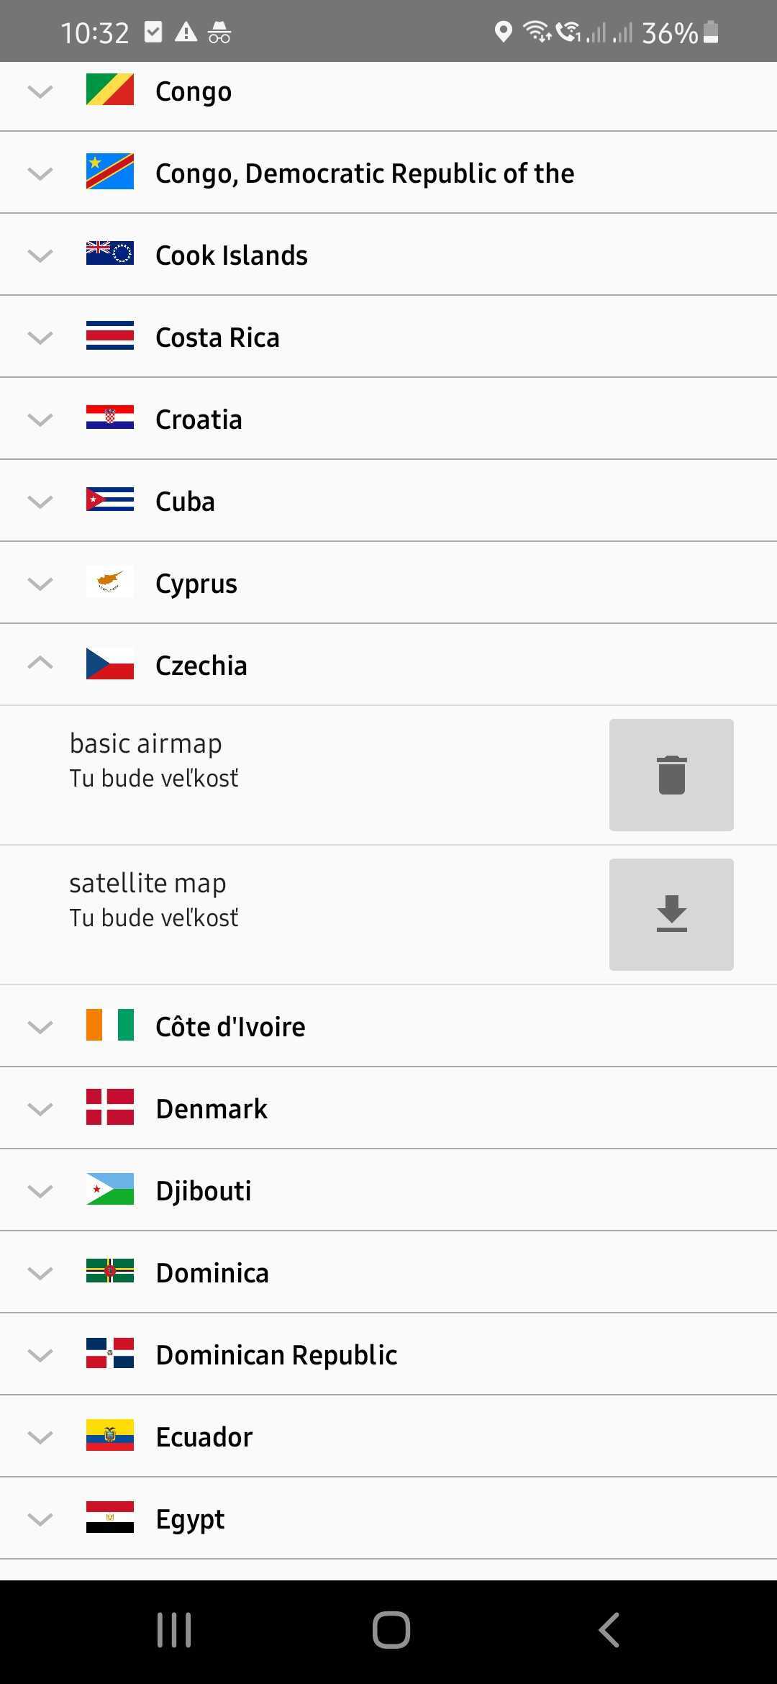Select the satellite map entry text
The width and height of the screenshot is (777, 1684).
pos(148,884)
